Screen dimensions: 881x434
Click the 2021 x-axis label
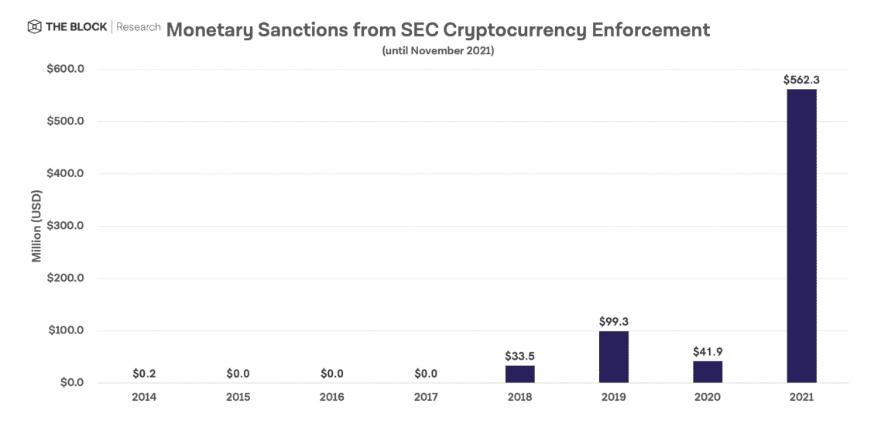801,397
